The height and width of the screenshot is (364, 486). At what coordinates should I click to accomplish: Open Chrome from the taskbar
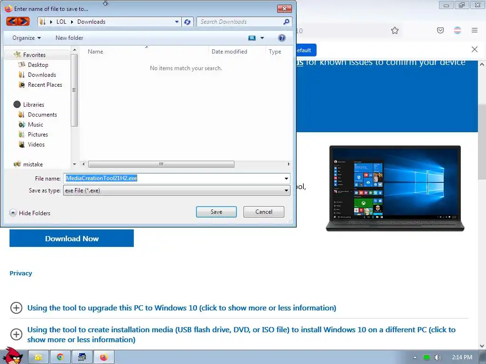point(60,357)
